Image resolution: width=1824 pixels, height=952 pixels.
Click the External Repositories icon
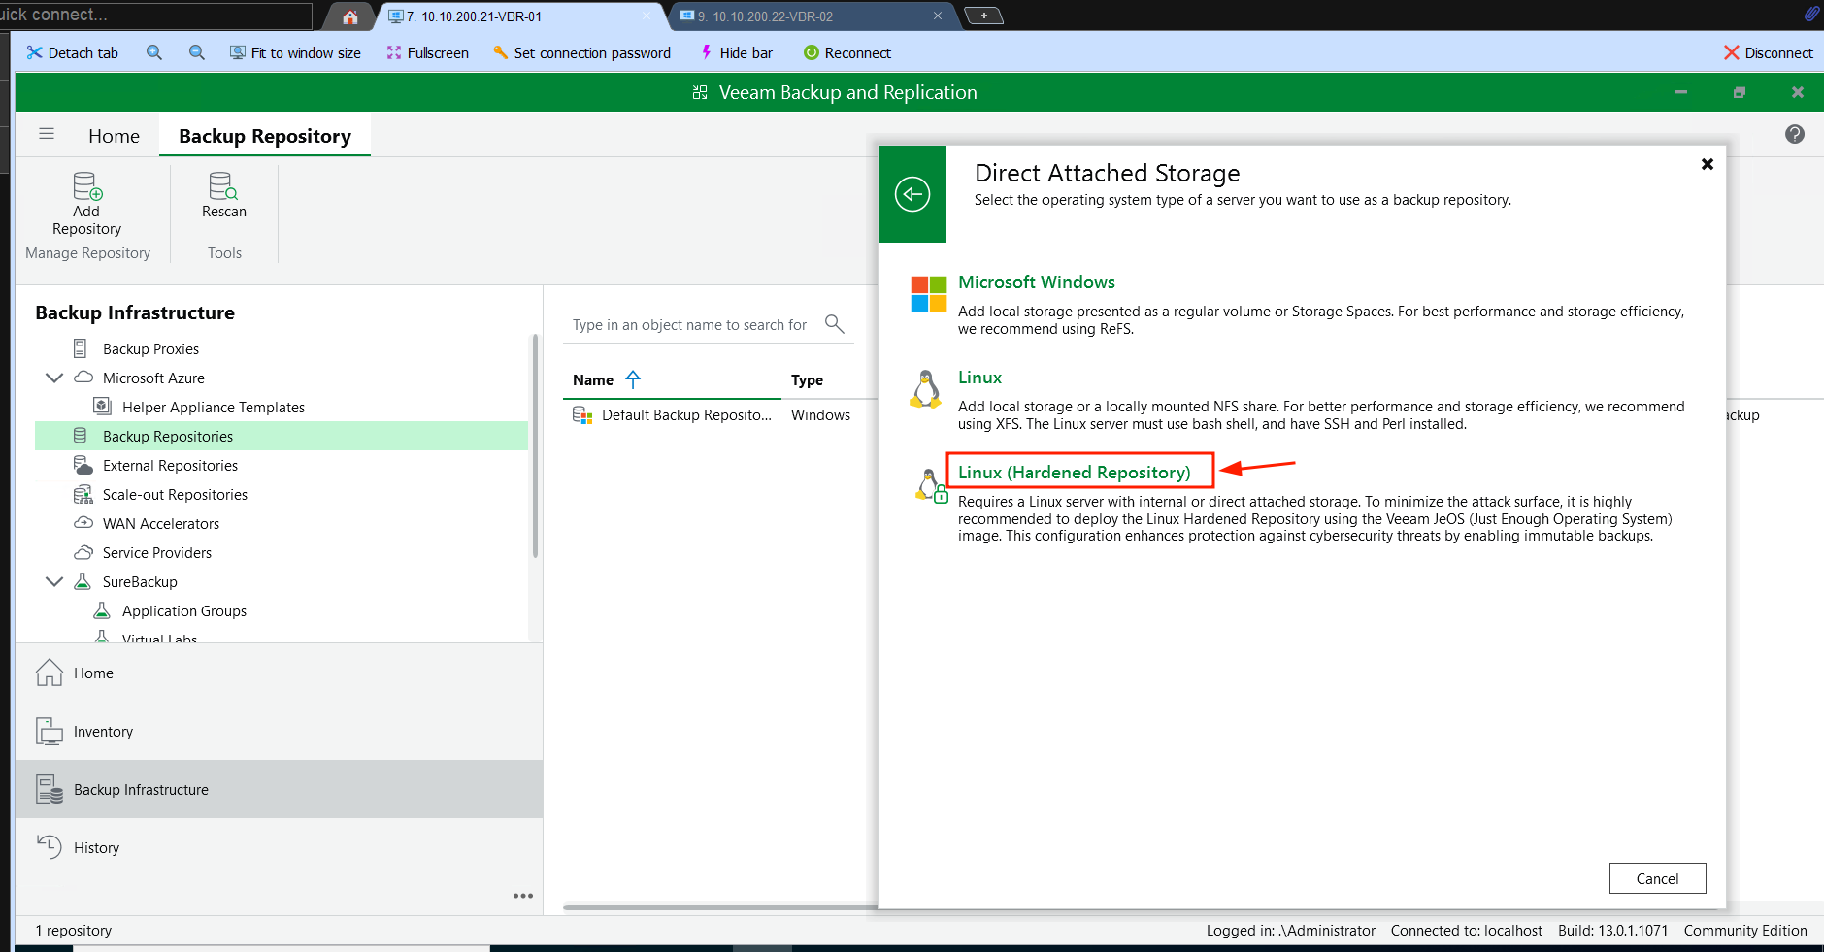coord(83,465)
